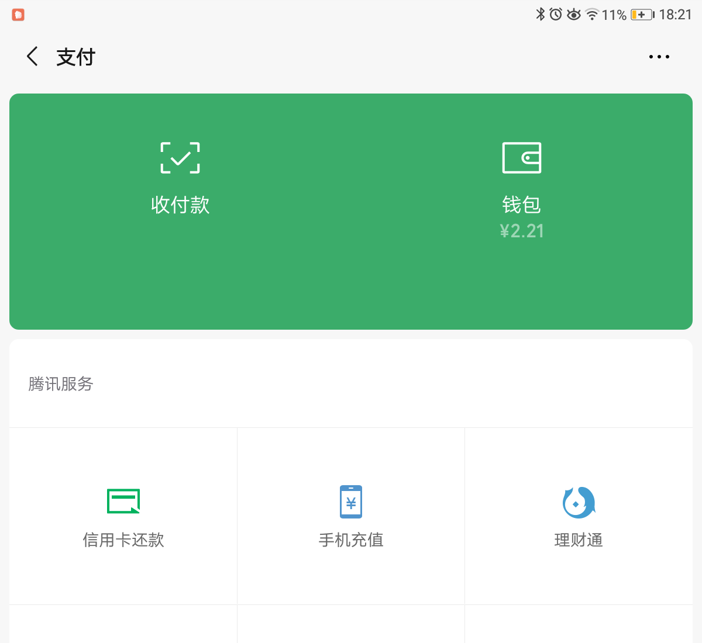Open the three-dot more options menu

(x=659, y=57)
